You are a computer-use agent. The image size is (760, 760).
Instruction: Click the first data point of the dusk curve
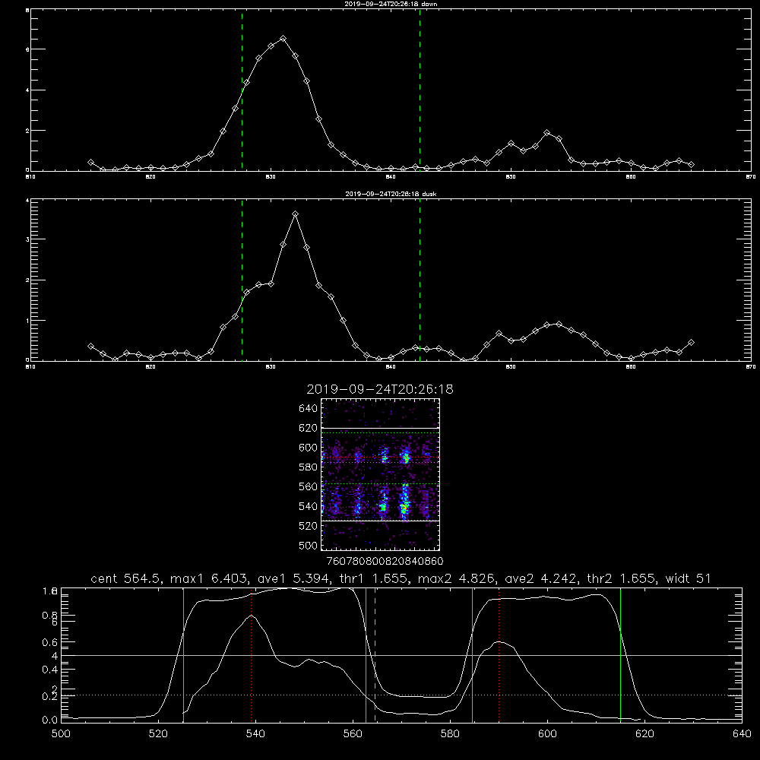click(90, 346)
